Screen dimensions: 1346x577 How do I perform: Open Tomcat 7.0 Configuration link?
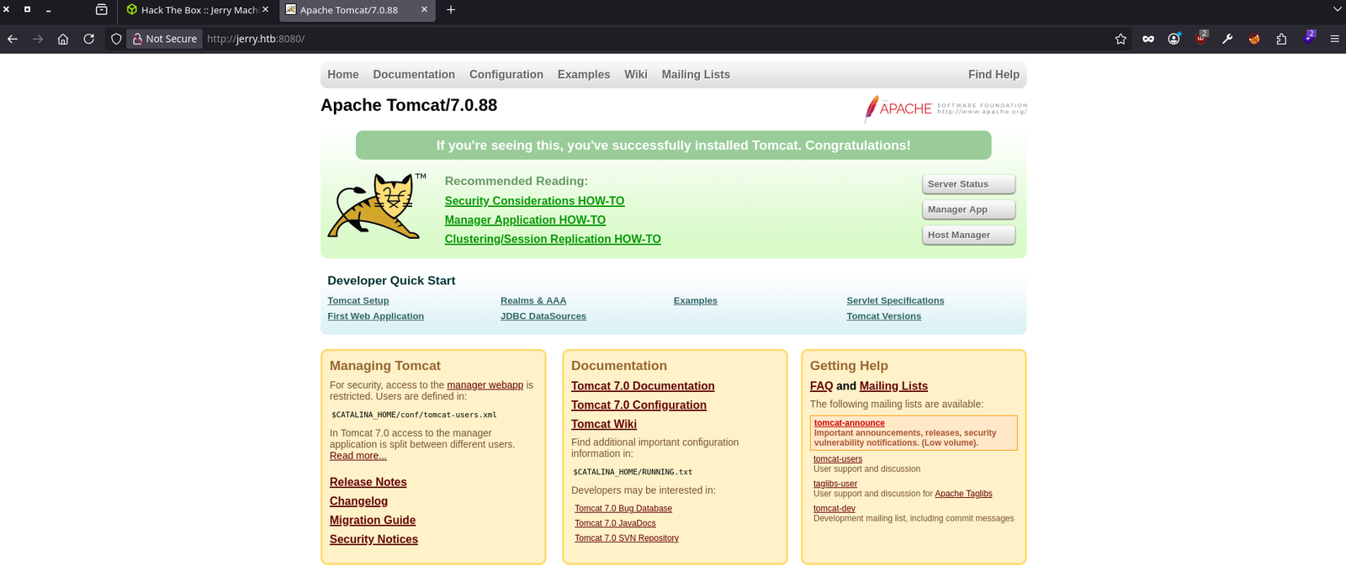point(639,405)
